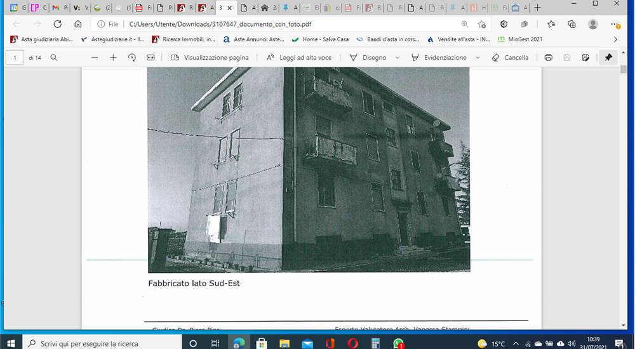View the file info icon in address bar
This screenshot has width=635, height=349.
[x=101, y=24]
